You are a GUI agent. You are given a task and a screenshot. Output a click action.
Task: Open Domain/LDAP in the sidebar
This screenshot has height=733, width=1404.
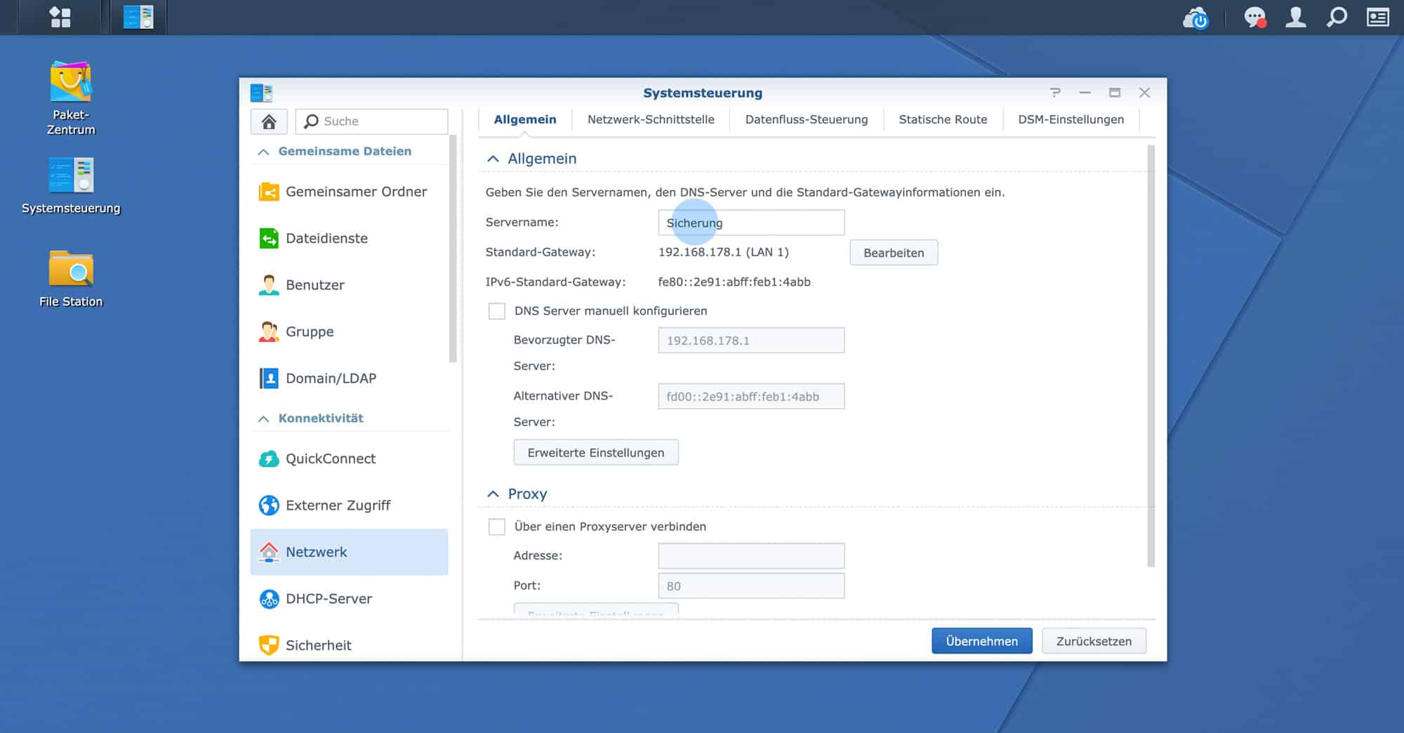coord(350,378)
